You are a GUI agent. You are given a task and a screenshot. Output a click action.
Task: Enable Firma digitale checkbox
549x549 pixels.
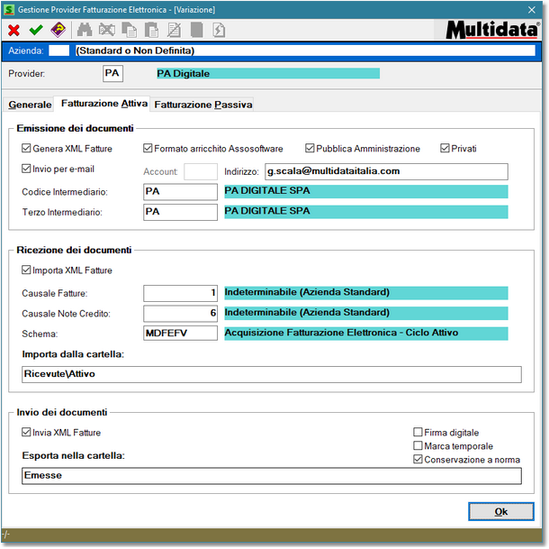coord(418,432)
